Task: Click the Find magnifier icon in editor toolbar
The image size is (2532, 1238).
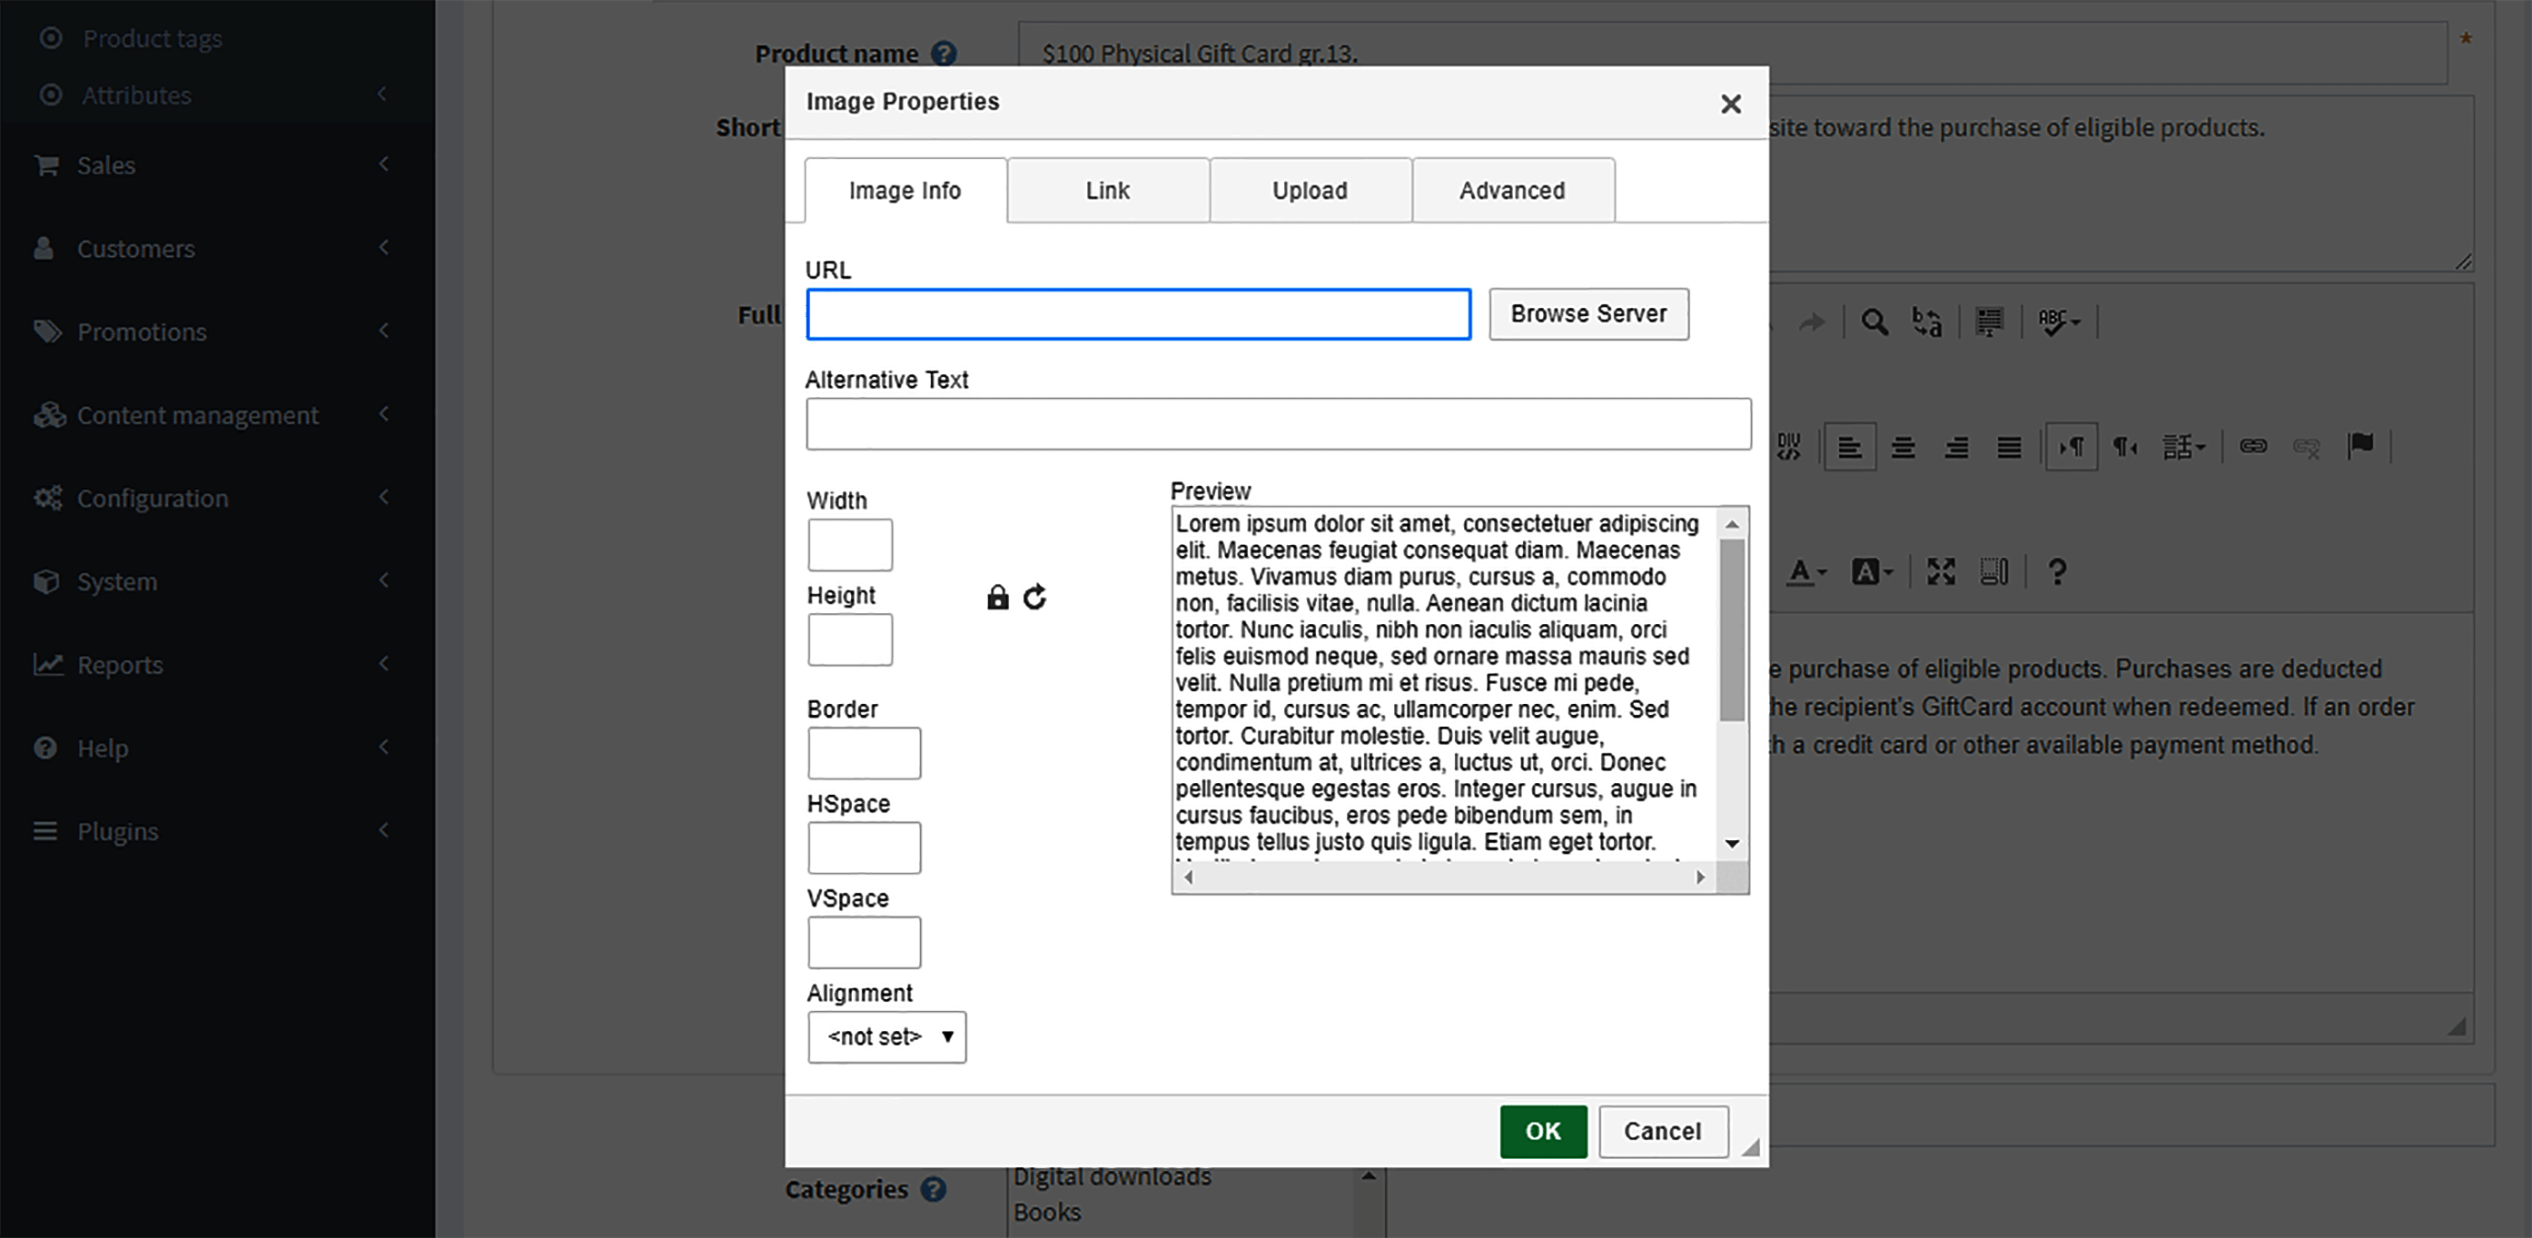Action: tap(1874, 322)
